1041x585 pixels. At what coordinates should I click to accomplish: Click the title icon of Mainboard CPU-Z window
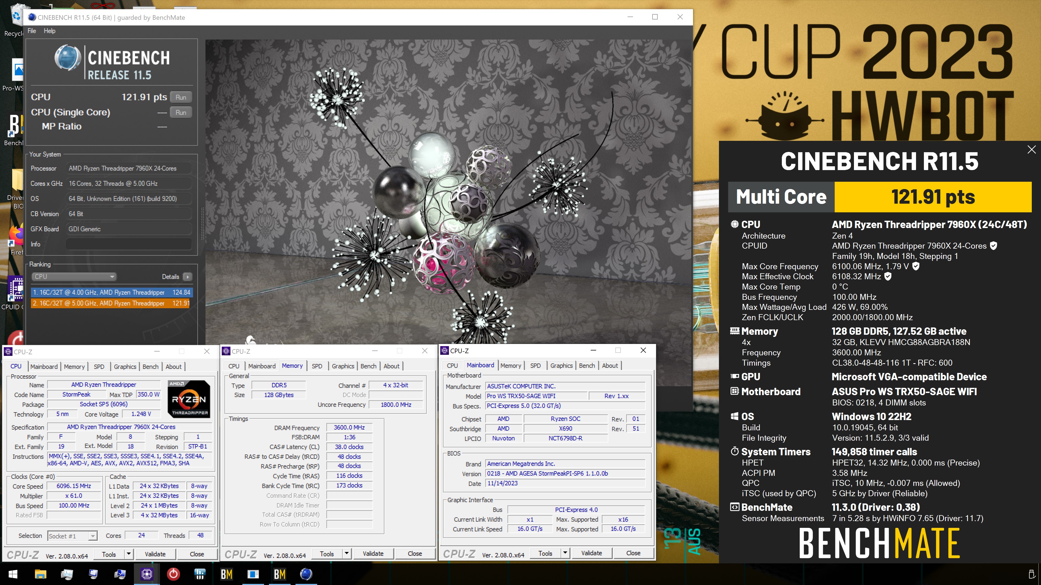[445, 350]
